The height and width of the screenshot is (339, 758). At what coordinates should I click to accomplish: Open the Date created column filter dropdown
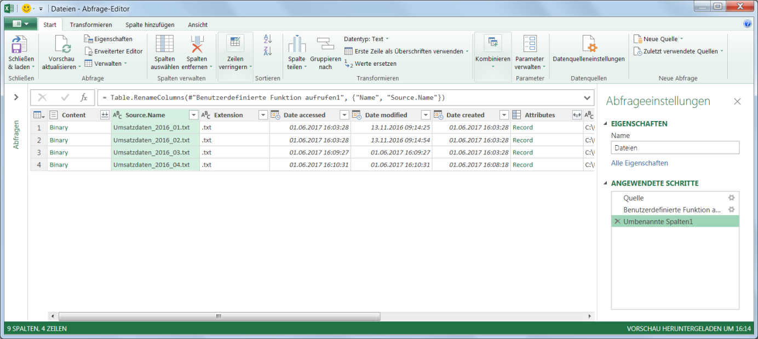click(x=504, y=115)
